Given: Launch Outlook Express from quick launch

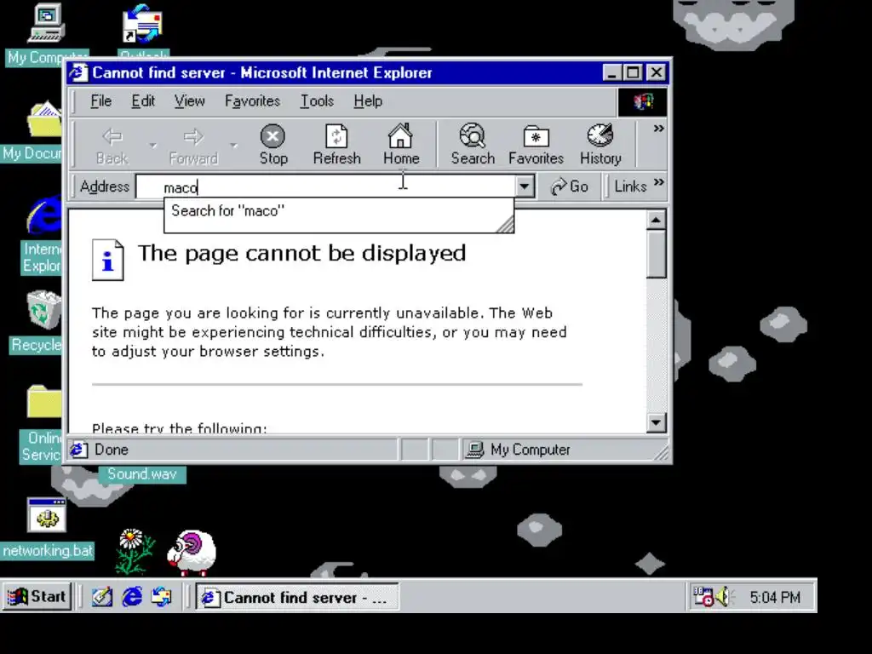Looking at the screenshot, I should click(x=162, y=597).
